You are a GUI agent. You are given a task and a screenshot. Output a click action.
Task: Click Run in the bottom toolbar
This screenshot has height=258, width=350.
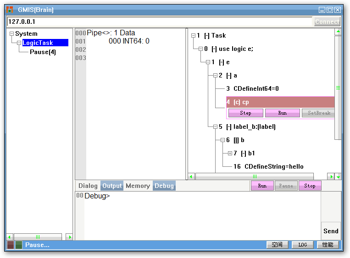tap(262, 186)
